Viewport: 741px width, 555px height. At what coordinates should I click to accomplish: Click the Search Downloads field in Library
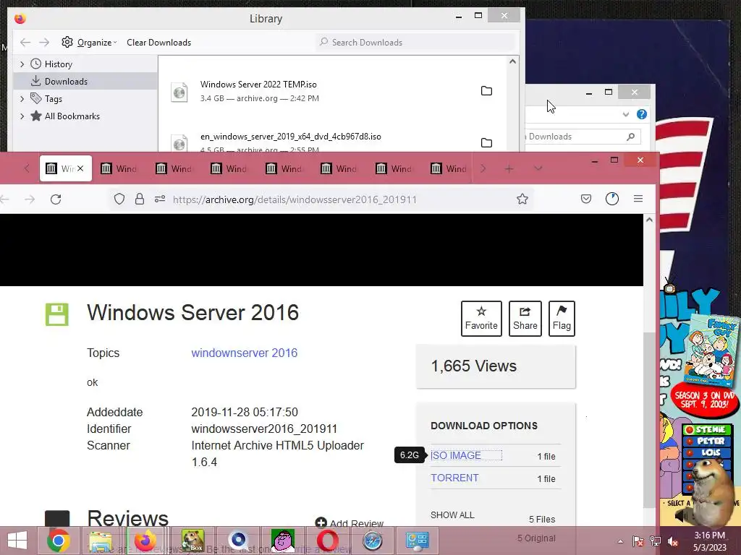pyautogui.click(x=416, y=43)
